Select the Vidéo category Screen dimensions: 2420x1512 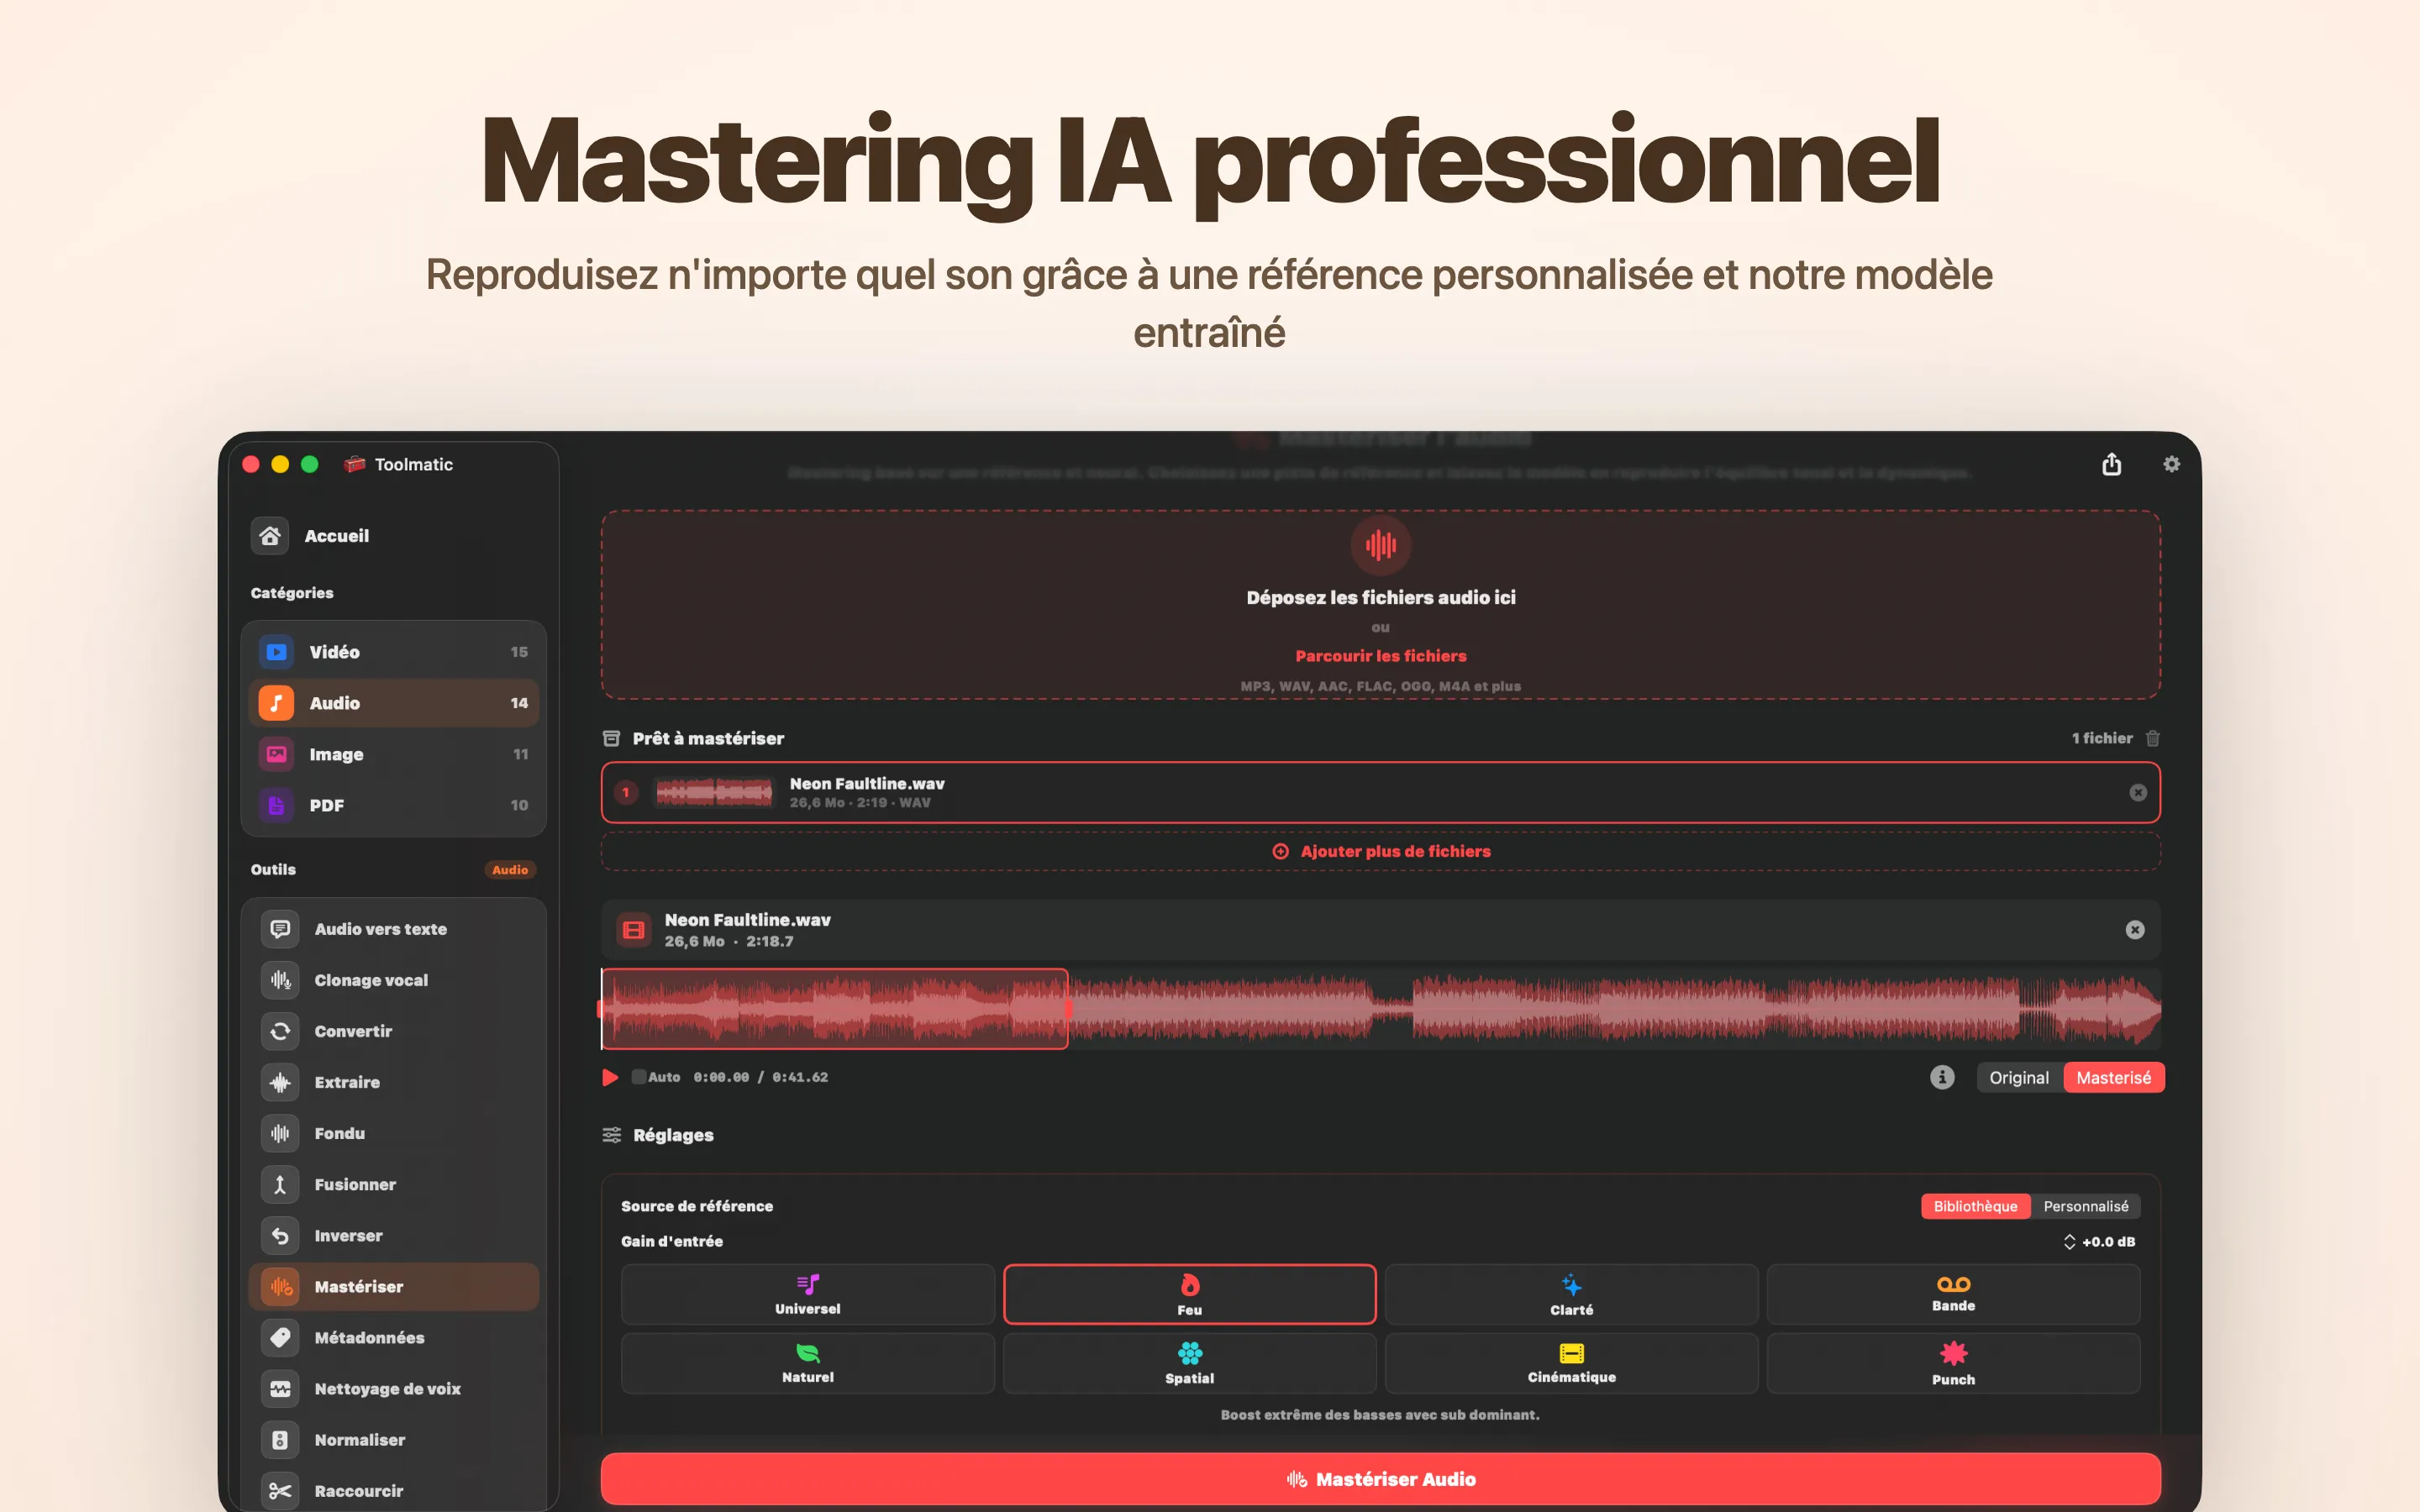click(393, 652)
